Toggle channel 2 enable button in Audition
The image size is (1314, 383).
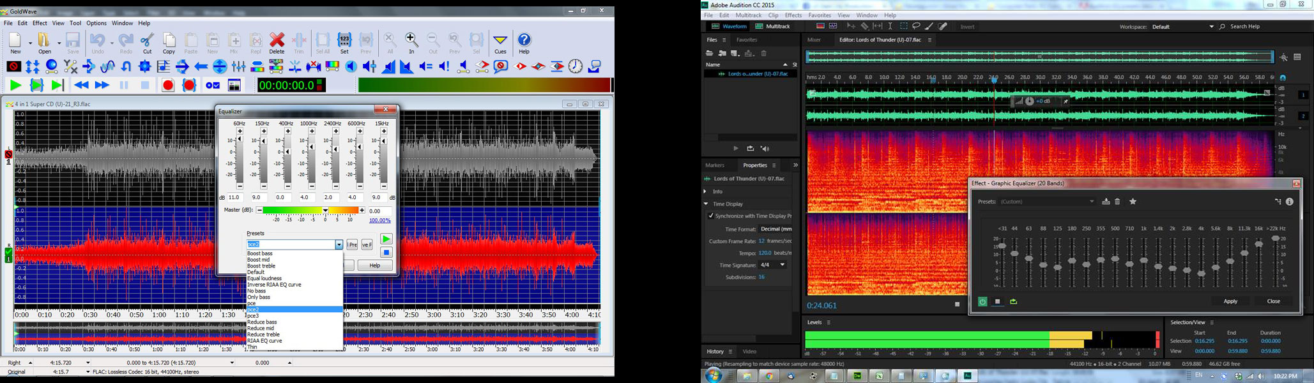click(x=1303, y=116)
